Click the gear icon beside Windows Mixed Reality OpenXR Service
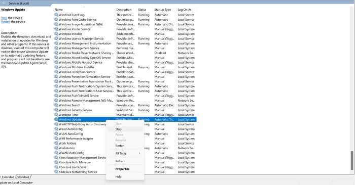Image resolution: width=355 pixels, height=185 pixels. [x=56, y=57]
